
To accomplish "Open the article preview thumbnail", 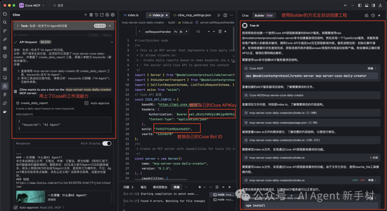I will pos(30,197).
